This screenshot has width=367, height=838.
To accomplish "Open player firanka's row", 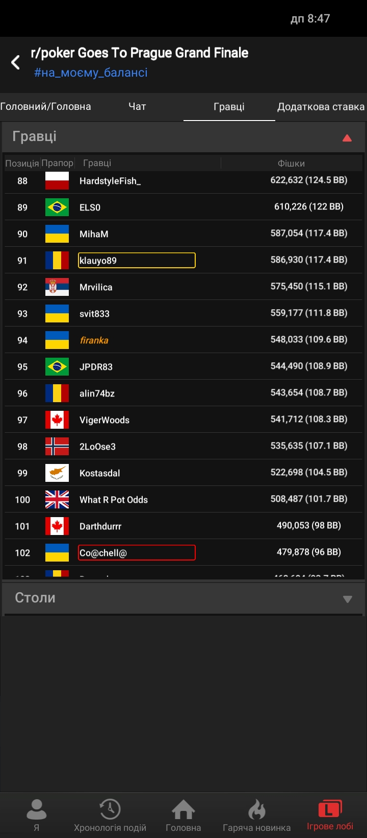I will click(x=94, y=340).
